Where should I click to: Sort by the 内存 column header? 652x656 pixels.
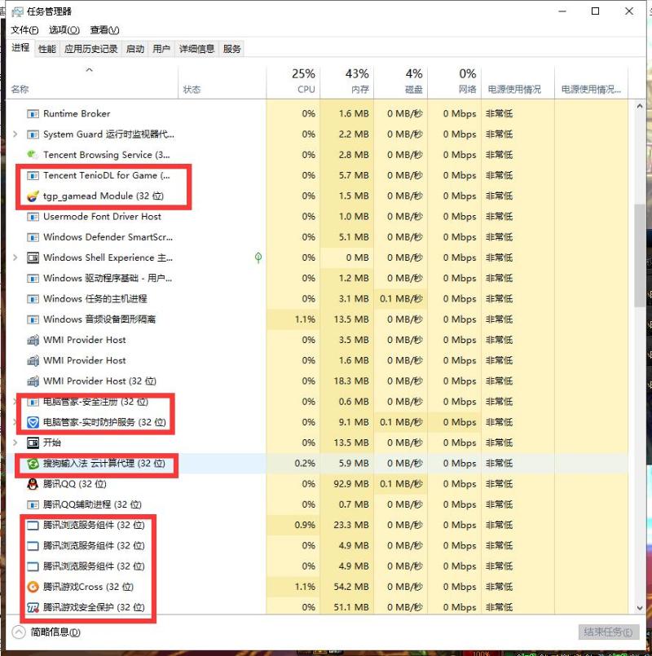point(346,81)
